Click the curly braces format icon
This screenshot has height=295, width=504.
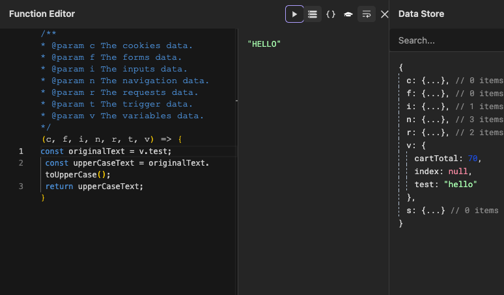pos(330,14)
